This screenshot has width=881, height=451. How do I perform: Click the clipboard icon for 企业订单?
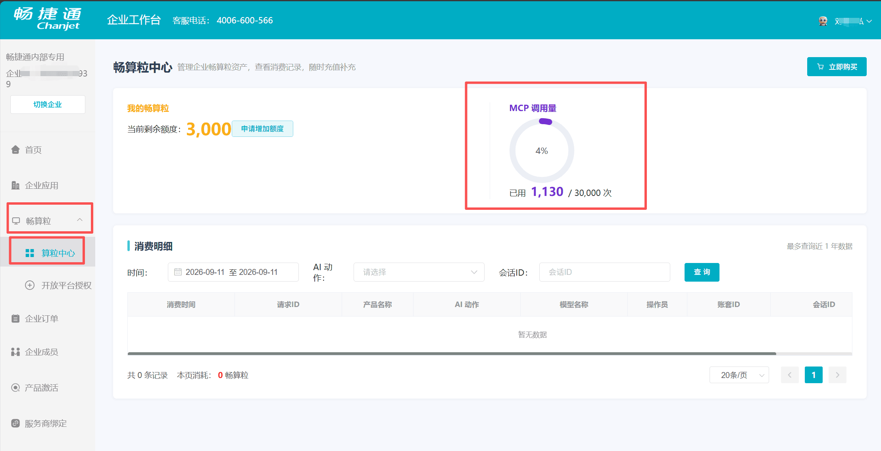[x=15, y=319]
